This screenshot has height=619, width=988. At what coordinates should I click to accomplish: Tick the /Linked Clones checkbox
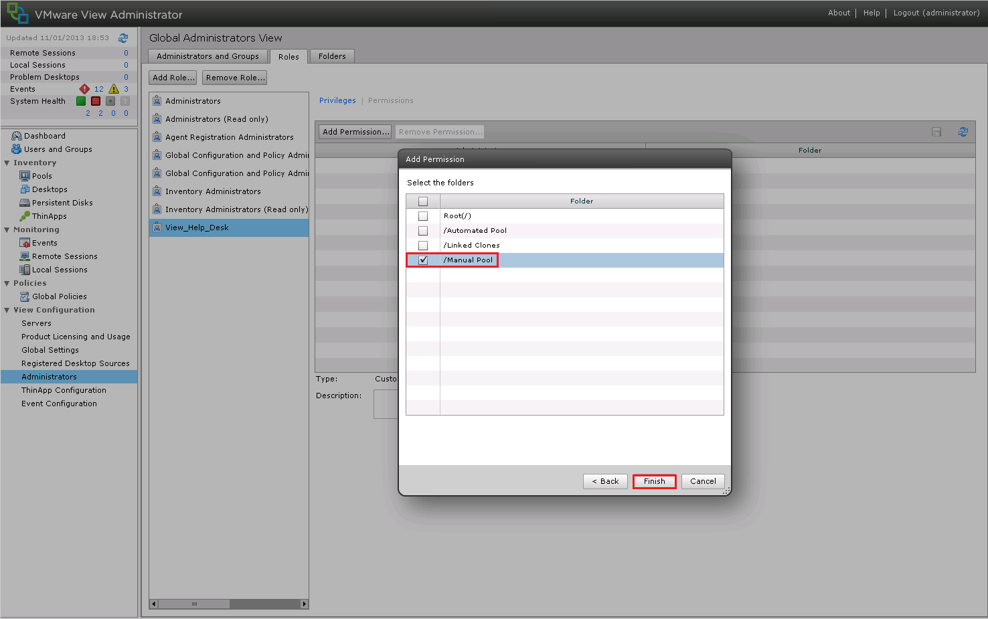pos(423,246)
